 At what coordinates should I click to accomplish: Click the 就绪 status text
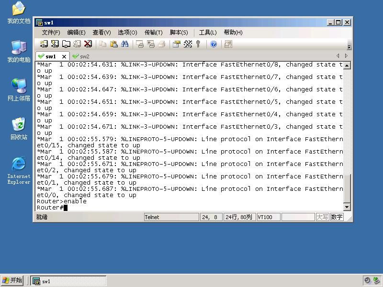pyautogui.click(x=42, y=217)
